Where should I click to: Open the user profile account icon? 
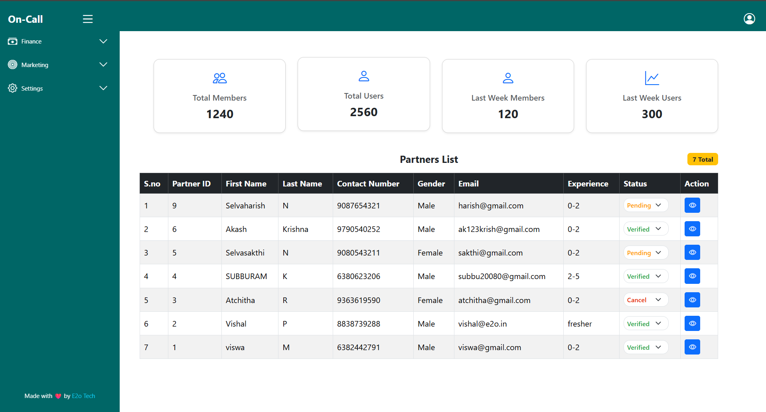749,19
